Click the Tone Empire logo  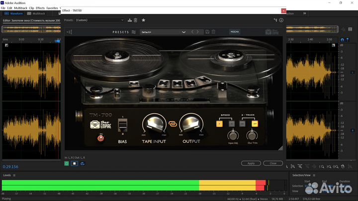click(100, 125)
